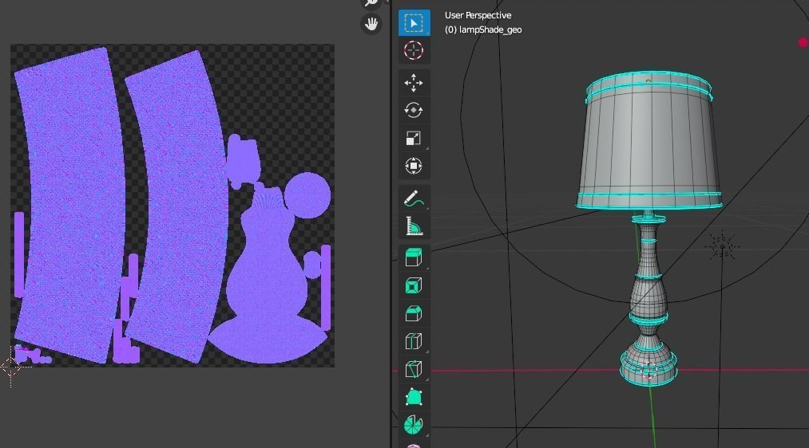Click the vase-shaped UV island

(x=266, y=278)
